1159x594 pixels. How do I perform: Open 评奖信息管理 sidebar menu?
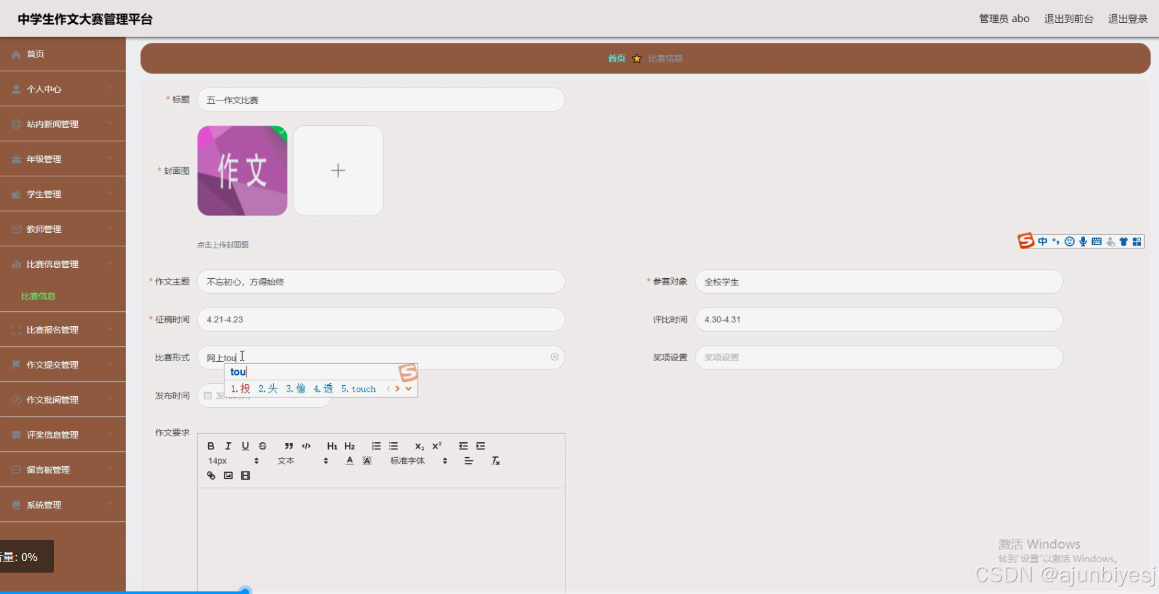[63, 434]
